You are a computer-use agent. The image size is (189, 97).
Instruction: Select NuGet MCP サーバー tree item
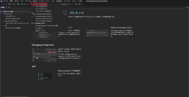(x=10, y=16)
